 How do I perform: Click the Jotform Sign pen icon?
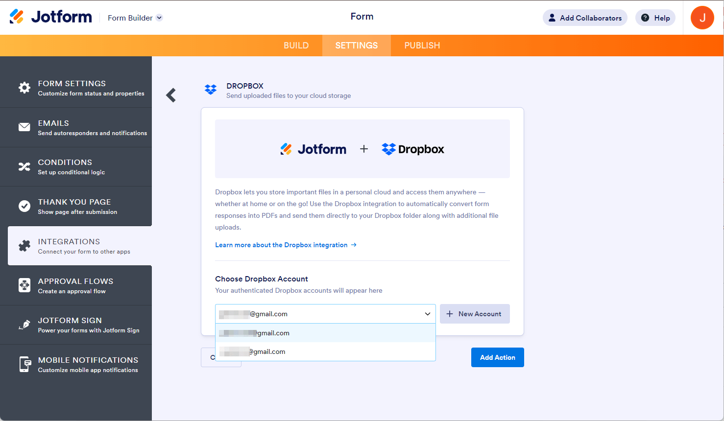tap(24, 325)
